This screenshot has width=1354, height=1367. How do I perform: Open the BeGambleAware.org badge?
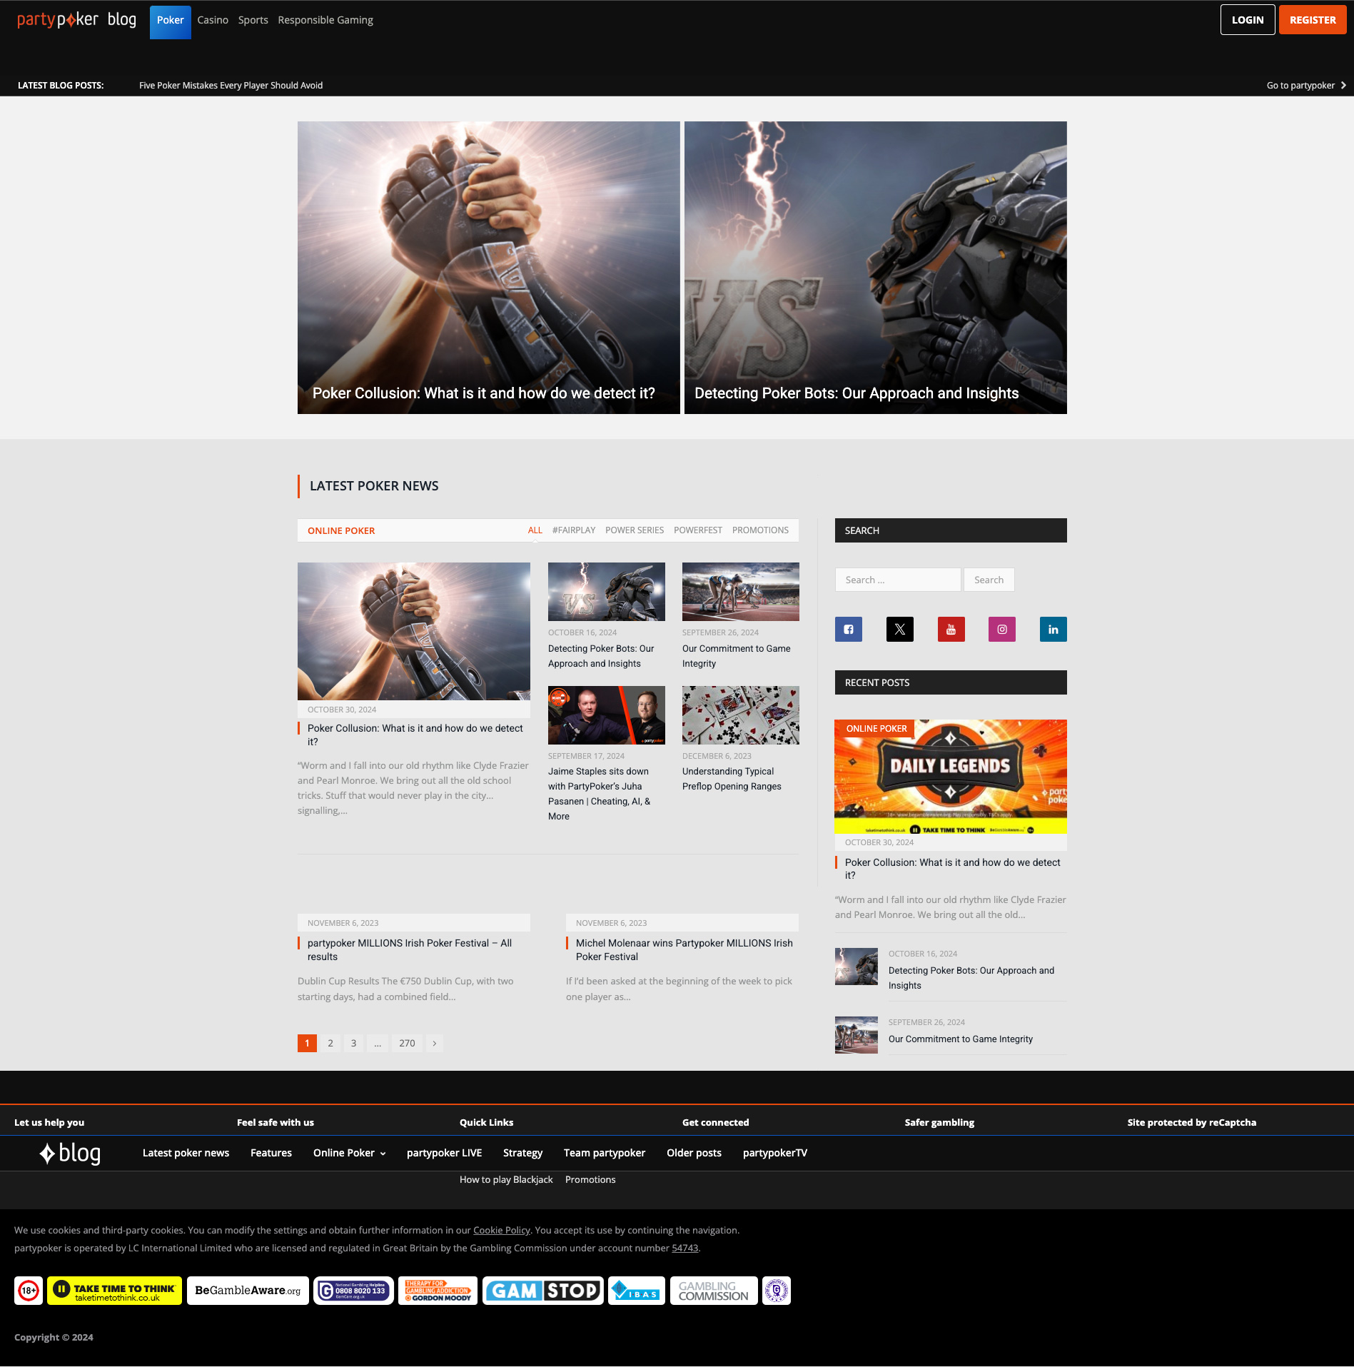248,1290
